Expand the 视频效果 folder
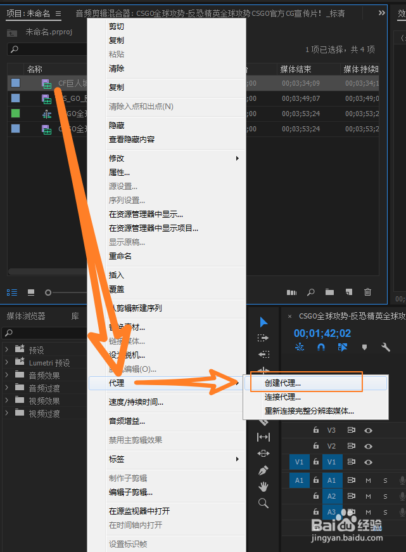 [6, 400]
